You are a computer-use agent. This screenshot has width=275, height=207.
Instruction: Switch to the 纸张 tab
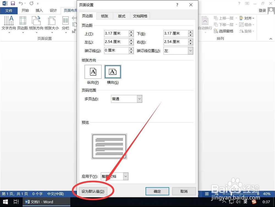tap(105, 16)
